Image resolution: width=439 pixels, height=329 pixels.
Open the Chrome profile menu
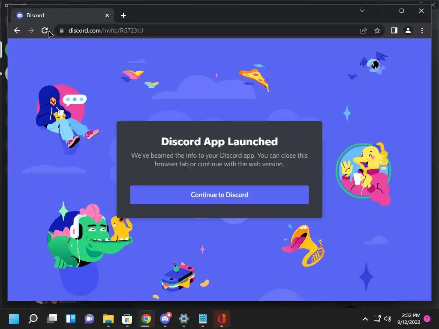click(x=408, y=30)
